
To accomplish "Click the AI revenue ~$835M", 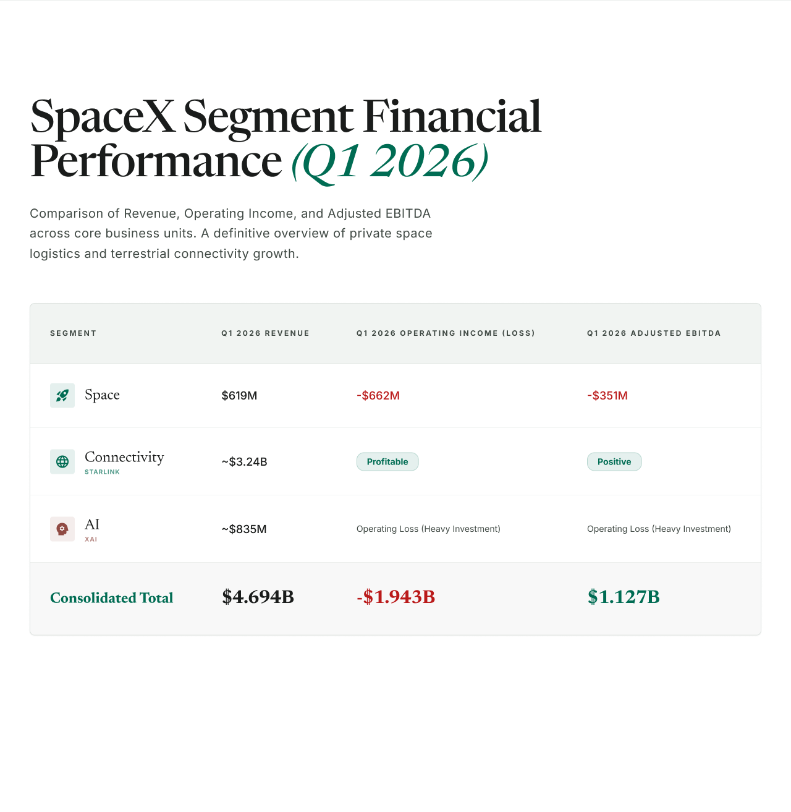I will click(244, 529).
